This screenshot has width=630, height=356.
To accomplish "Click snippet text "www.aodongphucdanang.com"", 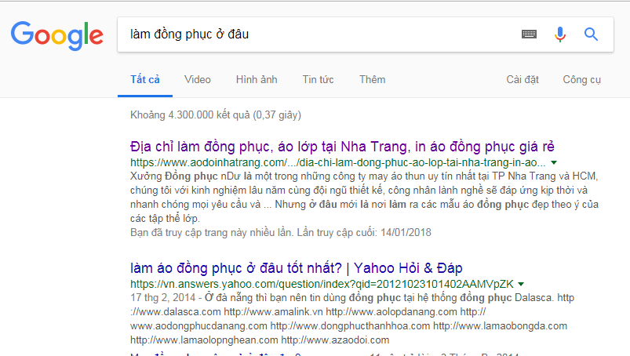I will coord(198,326).
